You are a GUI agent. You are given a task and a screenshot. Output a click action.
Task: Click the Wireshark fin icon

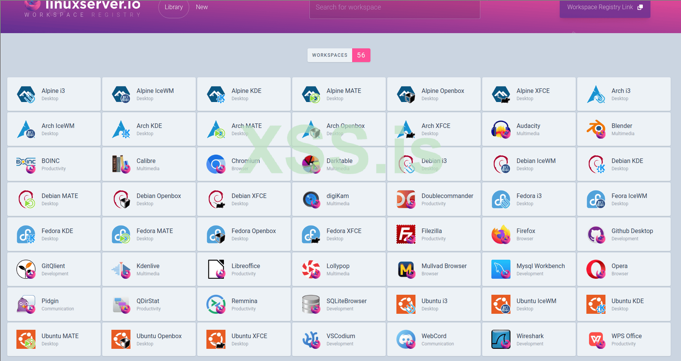coord(501,340)
